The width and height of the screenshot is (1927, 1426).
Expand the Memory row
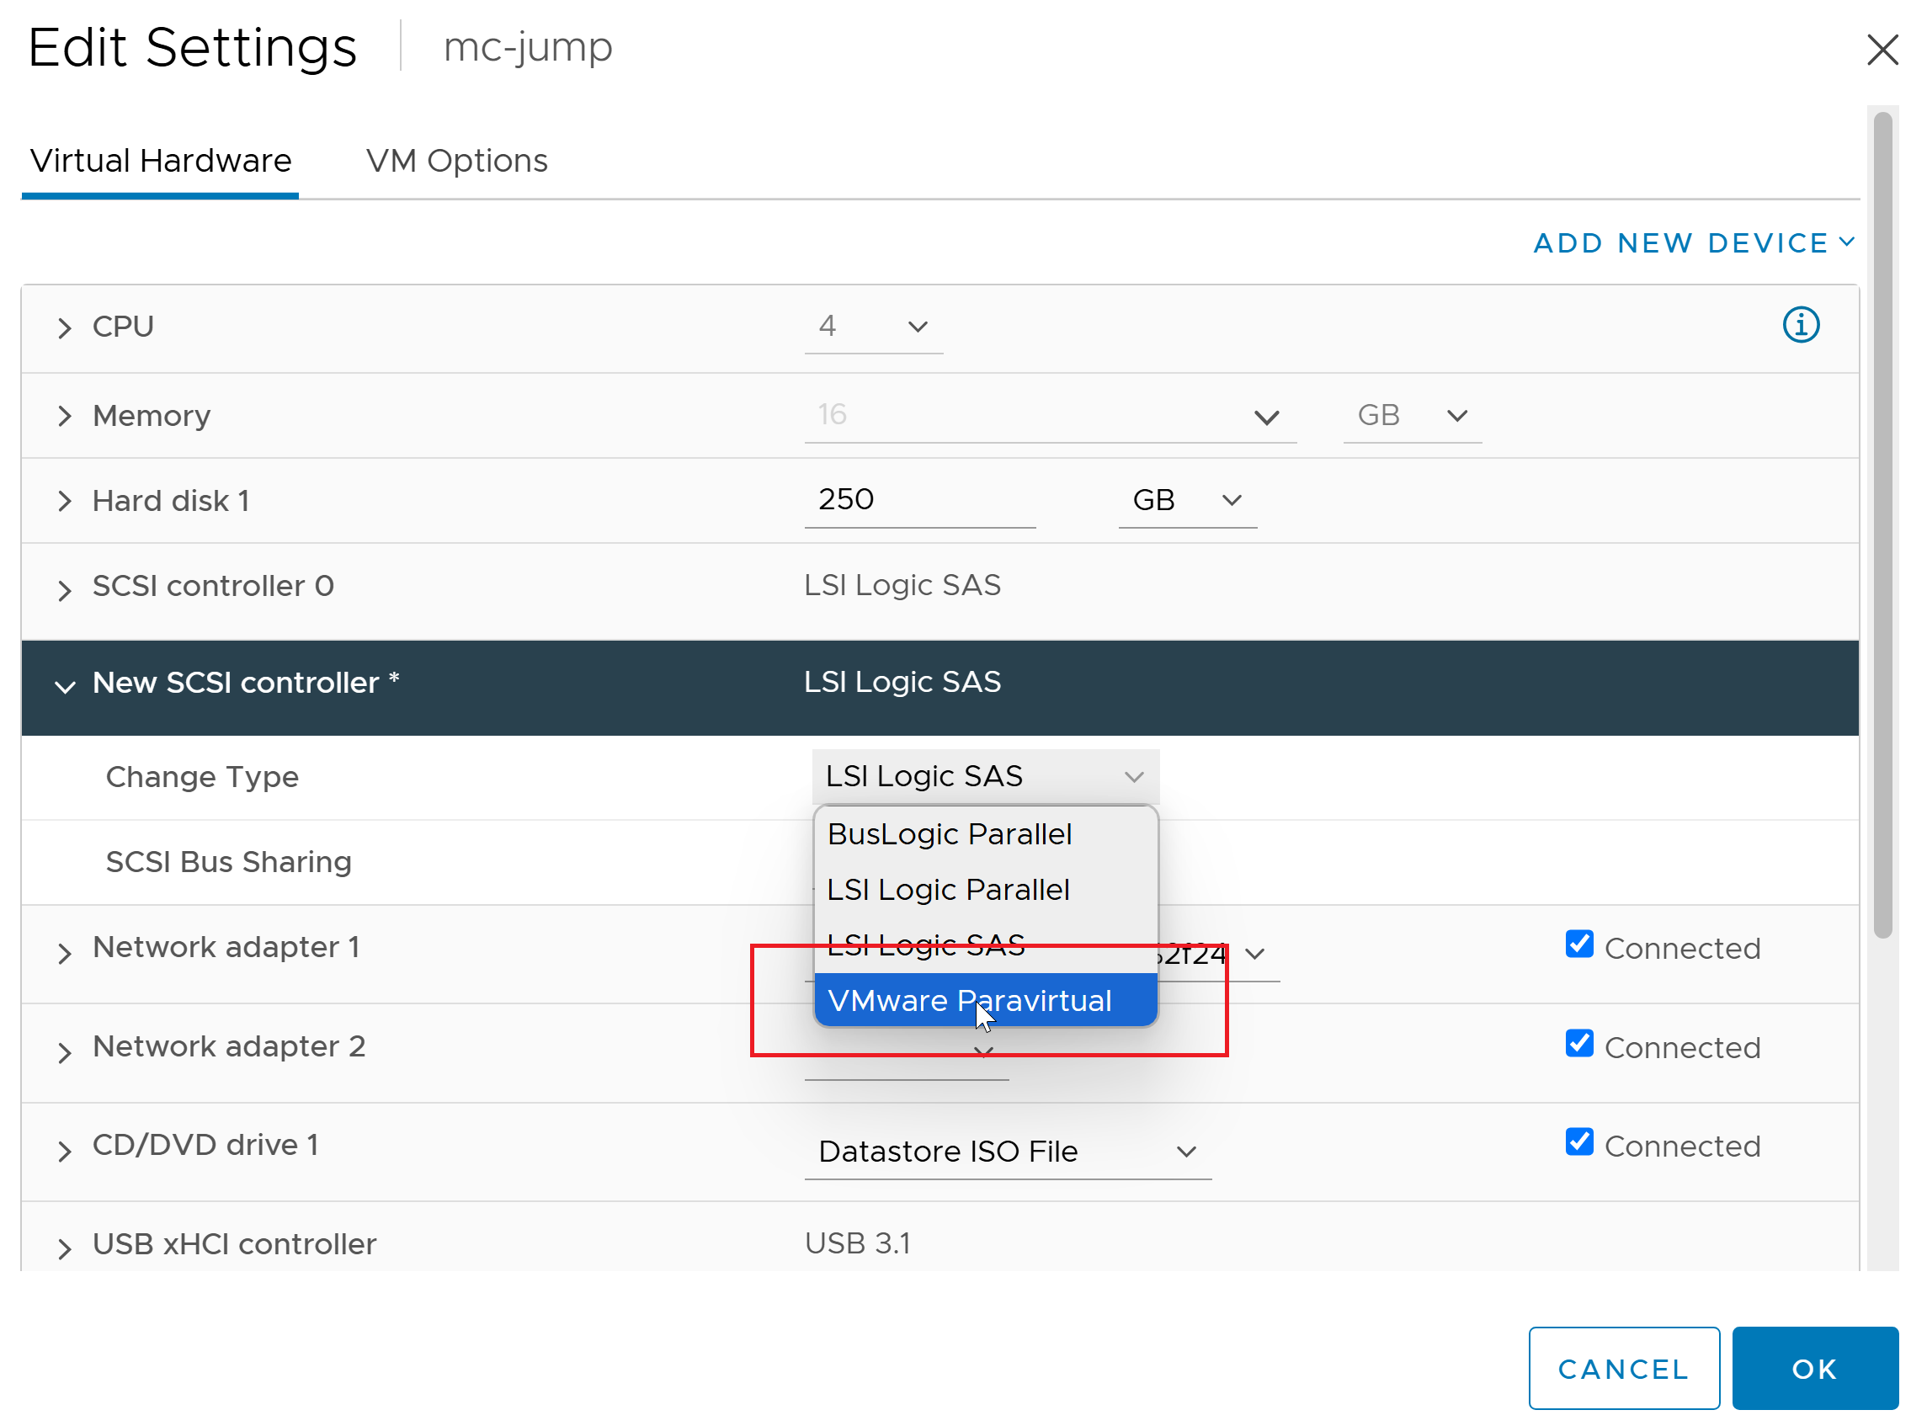pos(64,416)
